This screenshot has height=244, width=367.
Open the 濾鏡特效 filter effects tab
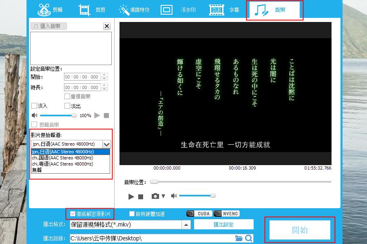click(x=134, y=10)
